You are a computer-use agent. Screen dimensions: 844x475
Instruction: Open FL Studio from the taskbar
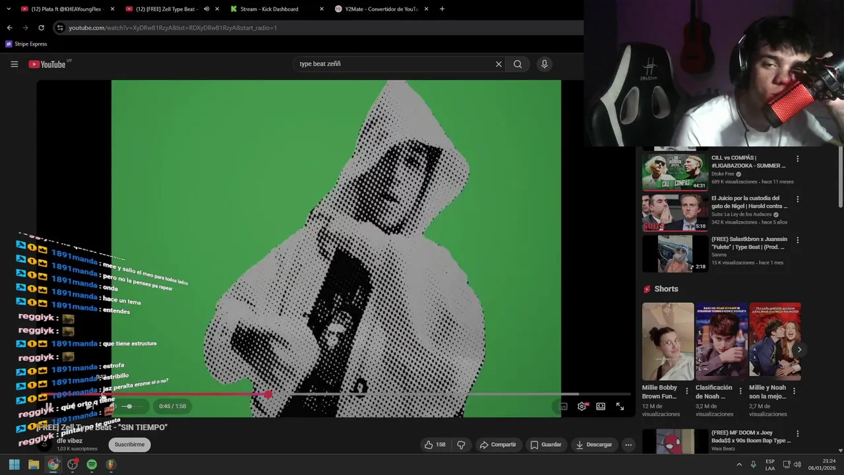[x=111, y=464]
